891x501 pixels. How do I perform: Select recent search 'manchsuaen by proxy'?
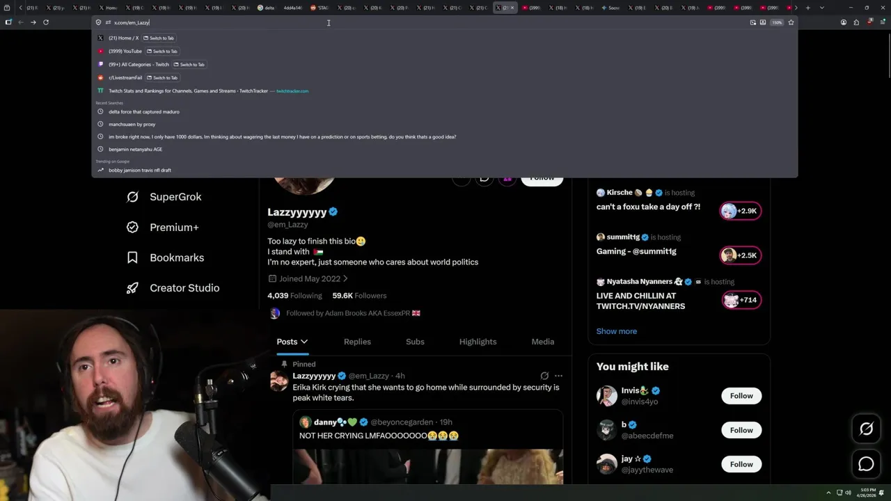[x=444, y=124]
